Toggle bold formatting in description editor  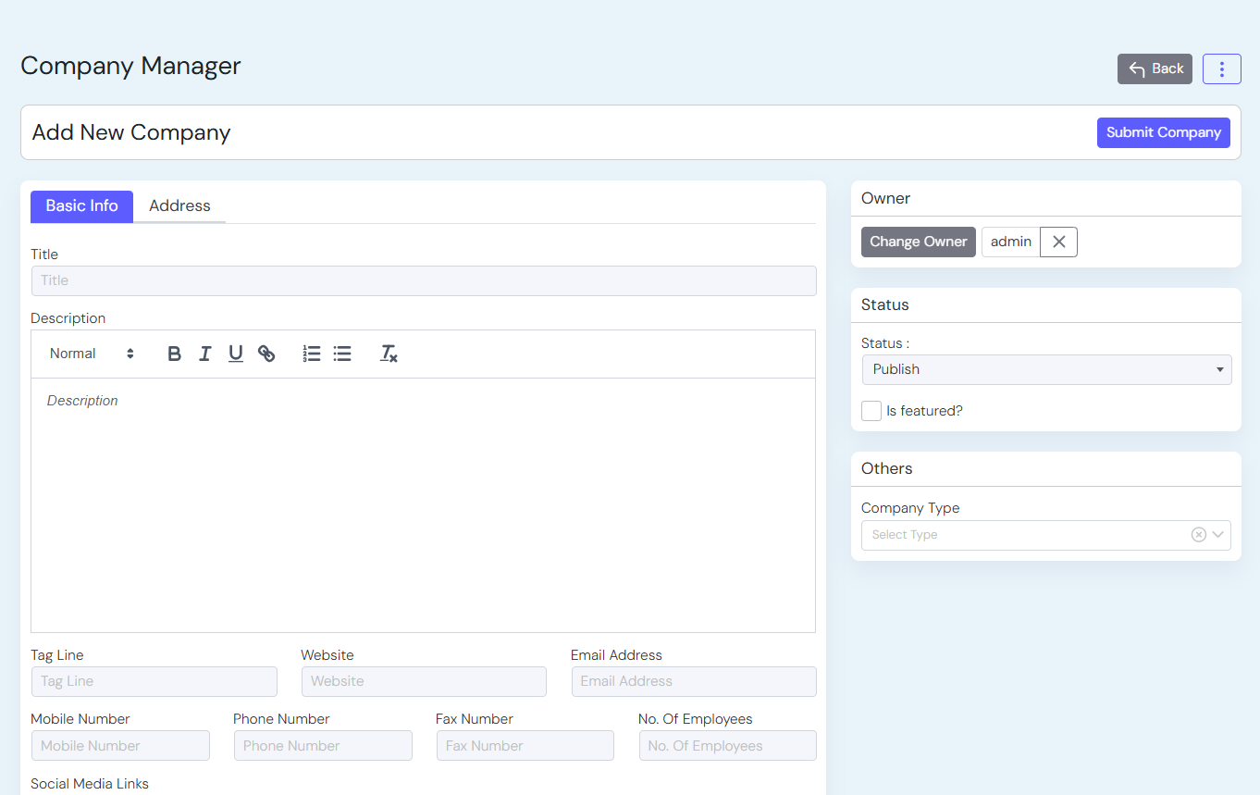pos(174,354)
